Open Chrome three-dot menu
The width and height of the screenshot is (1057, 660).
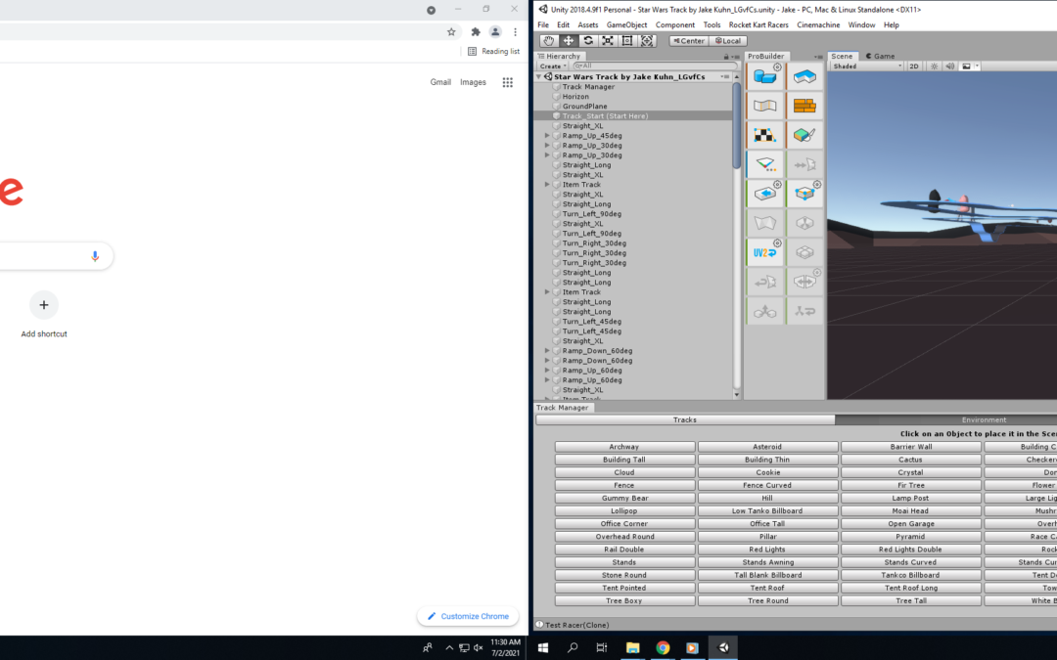point(515,31)
